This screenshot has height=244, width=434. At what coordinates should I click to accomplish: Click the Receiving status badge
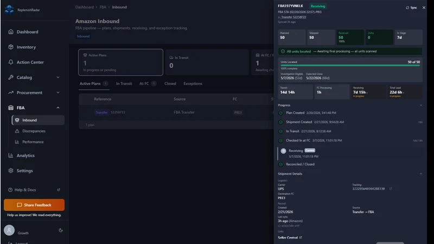click(318, 6)
